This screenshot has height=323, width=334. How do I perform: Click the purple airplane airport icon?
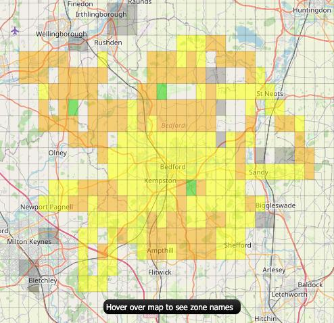click(x=15, y=31)
